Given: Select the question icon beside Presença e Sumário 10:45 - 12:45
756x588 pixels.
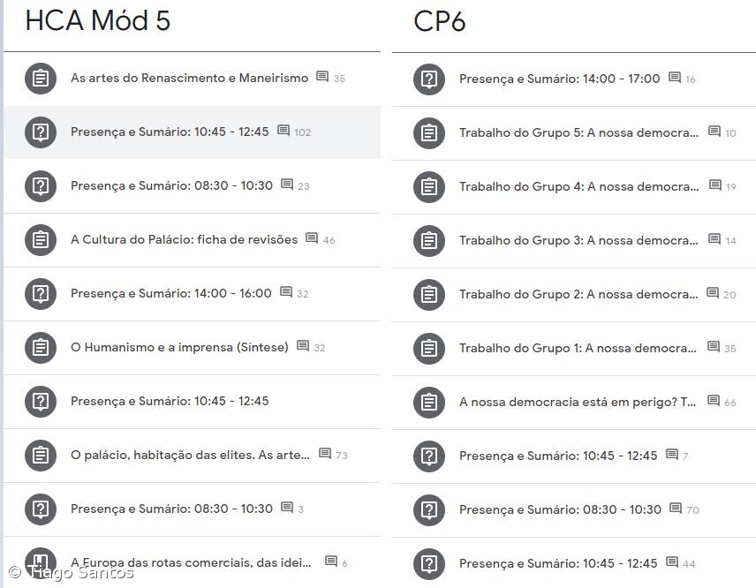Looking at the screenshot, I should click(x=40, y=132).
